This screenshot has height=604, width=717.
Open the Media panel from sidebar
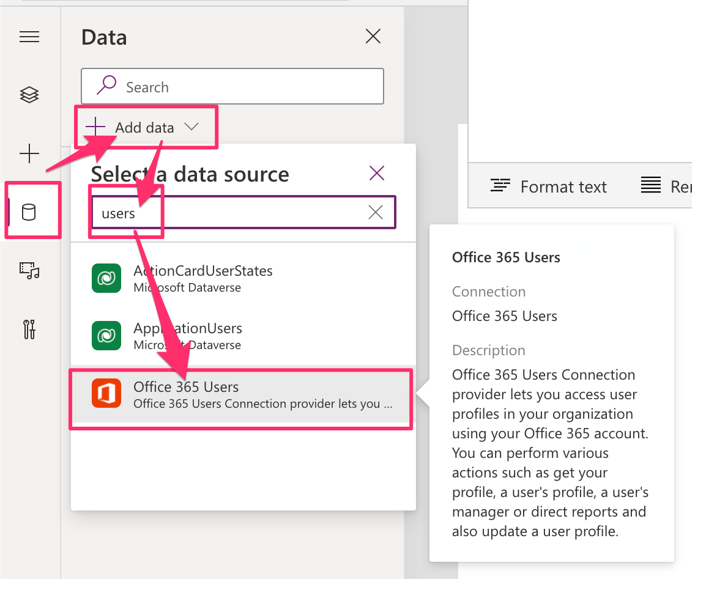(x=29, y=270)
